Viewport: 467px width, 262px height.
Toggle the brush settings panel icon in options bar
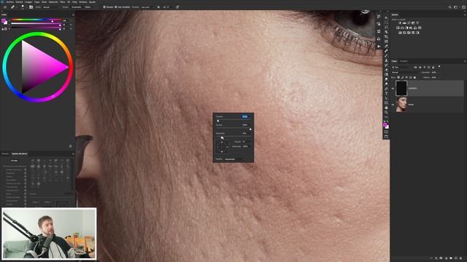[x=31, y=7]
